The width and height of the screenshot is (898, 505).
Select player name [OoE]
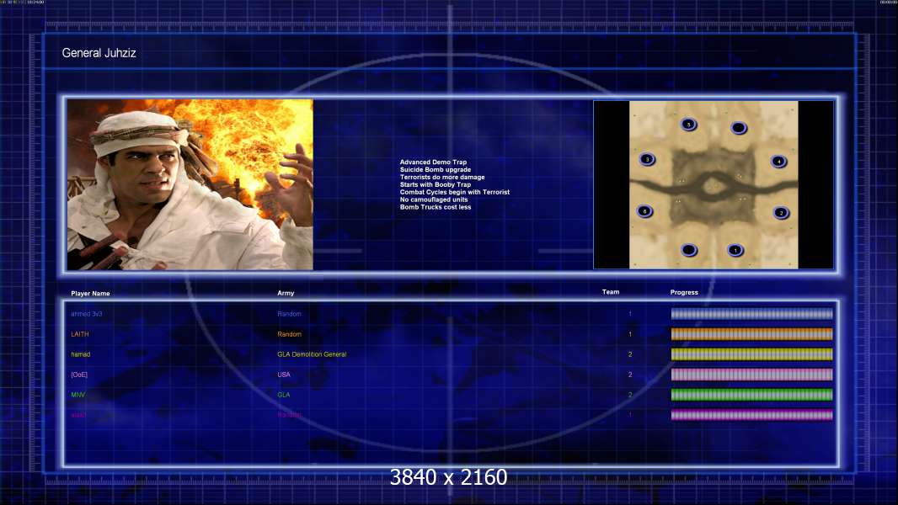click(79, 375)
